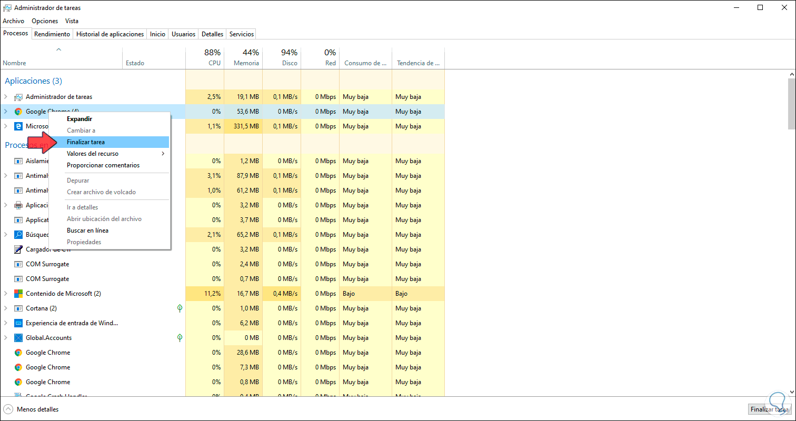Click the Administrador de tareas process icon
Viewport: 796px width, 421px height.
coord(18,97)
